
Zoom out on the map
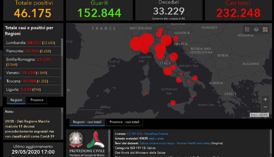(265, 107)
